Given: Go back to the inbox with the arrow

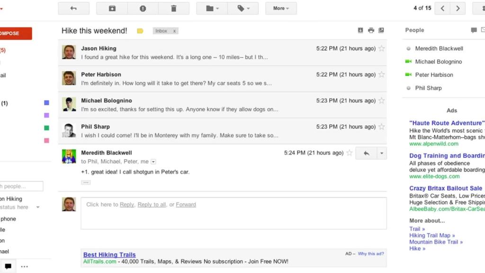Looking at the screenshot, I should pyautogui.click(x=73, y=8).
